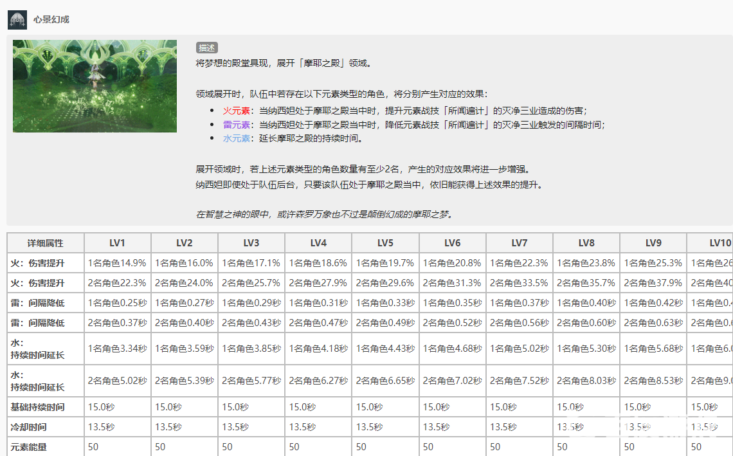Click the blue 水元素 link

[x=237, y=138]
